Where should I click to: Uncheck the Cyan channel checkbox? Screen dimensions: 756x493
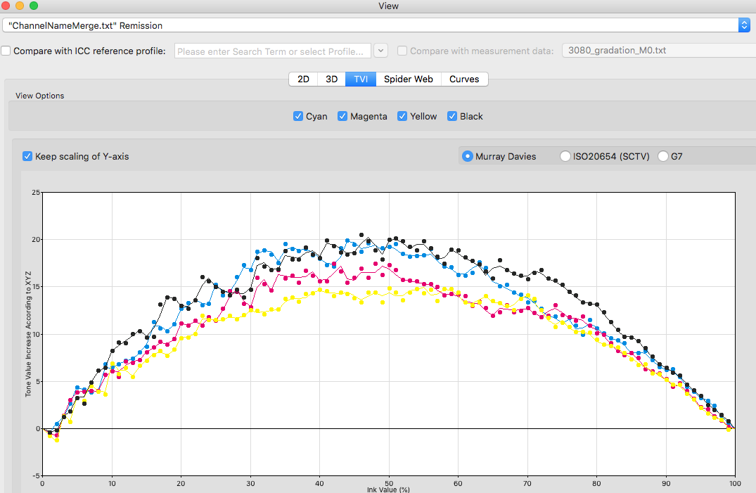pyautogui.click(x=298, y=116)
